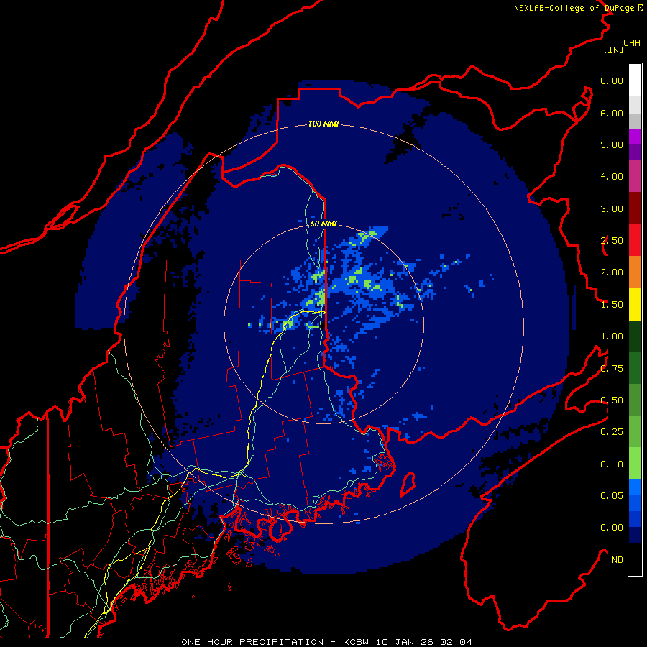The image size is (647, 647).
Task: Pick the white swatch atop the color bar
Action: pyautogui.click(x=635, y=80)
